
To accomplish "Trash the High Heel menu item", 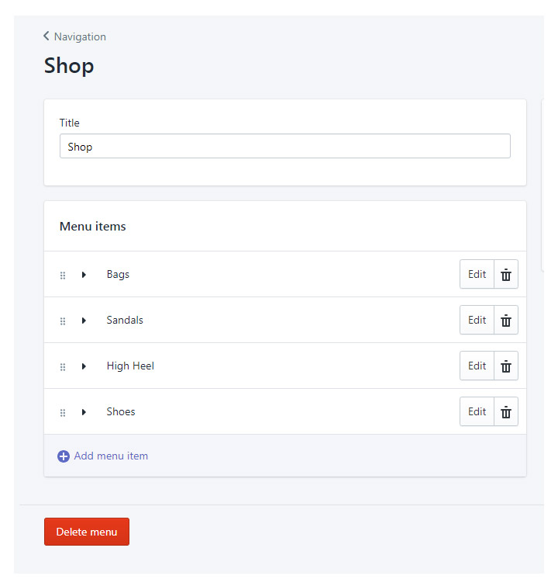I will (506, 366).
